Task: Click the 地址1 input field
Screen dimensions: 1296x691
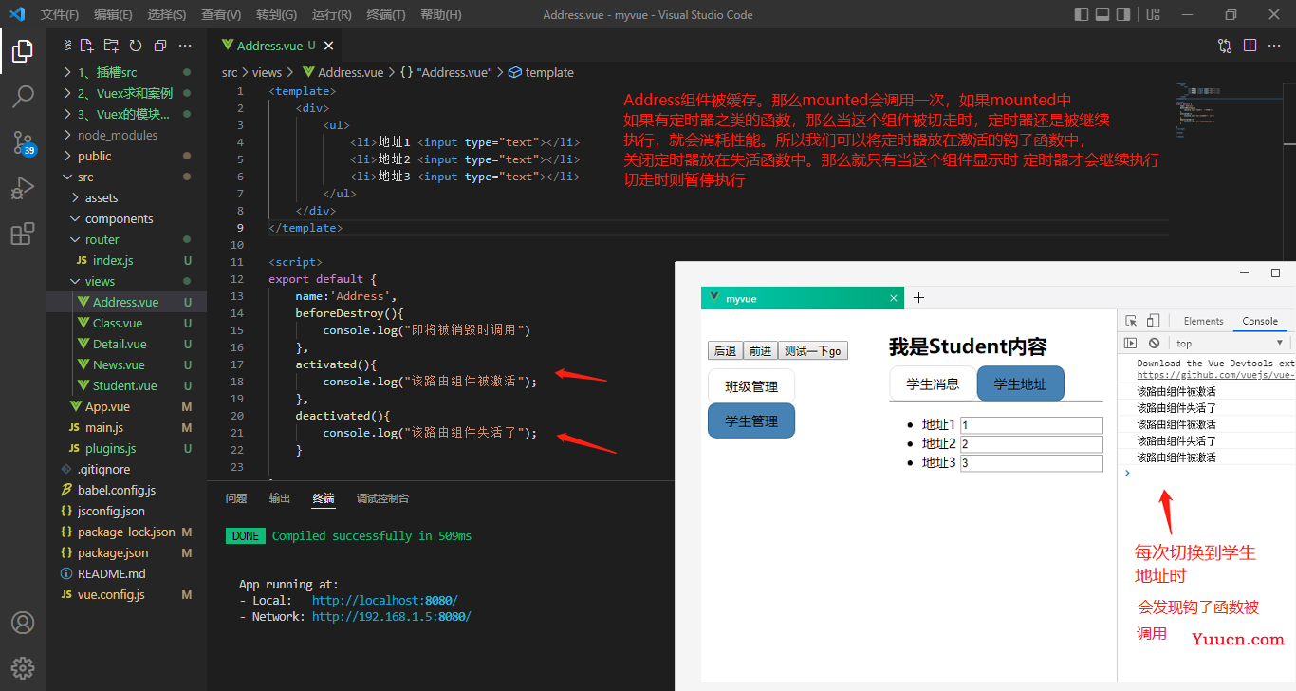Action: tap(1031, 425)
